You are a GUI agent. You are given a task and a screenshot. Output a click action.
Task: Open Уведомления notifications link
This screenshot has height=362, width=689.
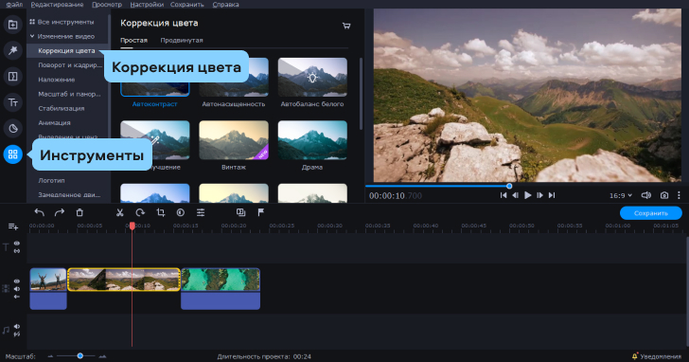(660, 356)
